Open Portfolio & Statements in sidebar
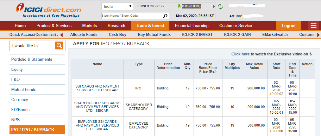 32,59
